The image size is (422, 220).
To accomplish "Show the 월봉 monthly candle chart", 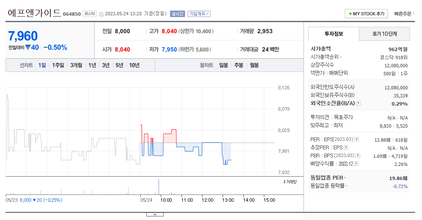I will pos(254,65).
